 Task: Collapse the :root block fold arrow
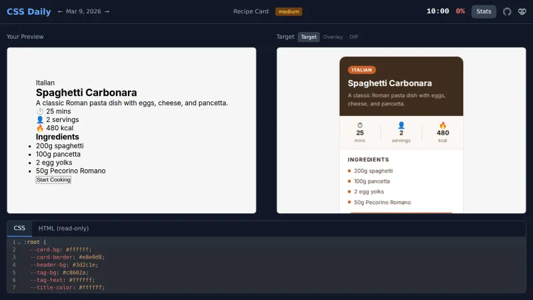pyautogui.click(x=19, y=242)
